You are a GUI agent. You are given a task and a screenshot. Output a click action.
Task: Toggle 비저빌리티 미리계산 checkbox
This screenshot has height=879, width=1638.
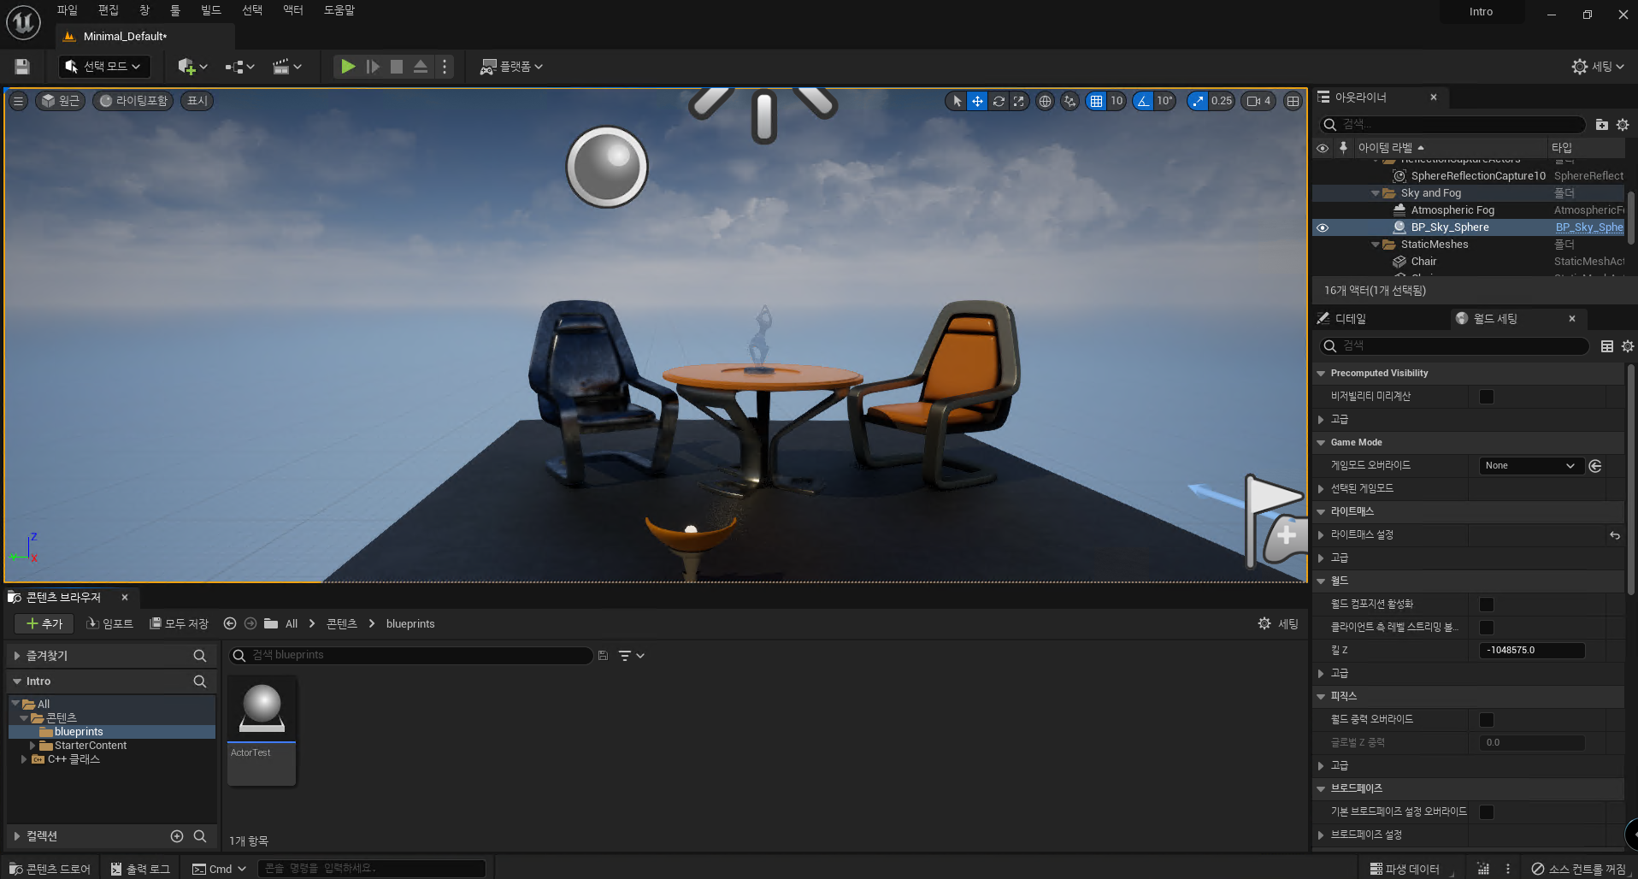coord(1487,397)
